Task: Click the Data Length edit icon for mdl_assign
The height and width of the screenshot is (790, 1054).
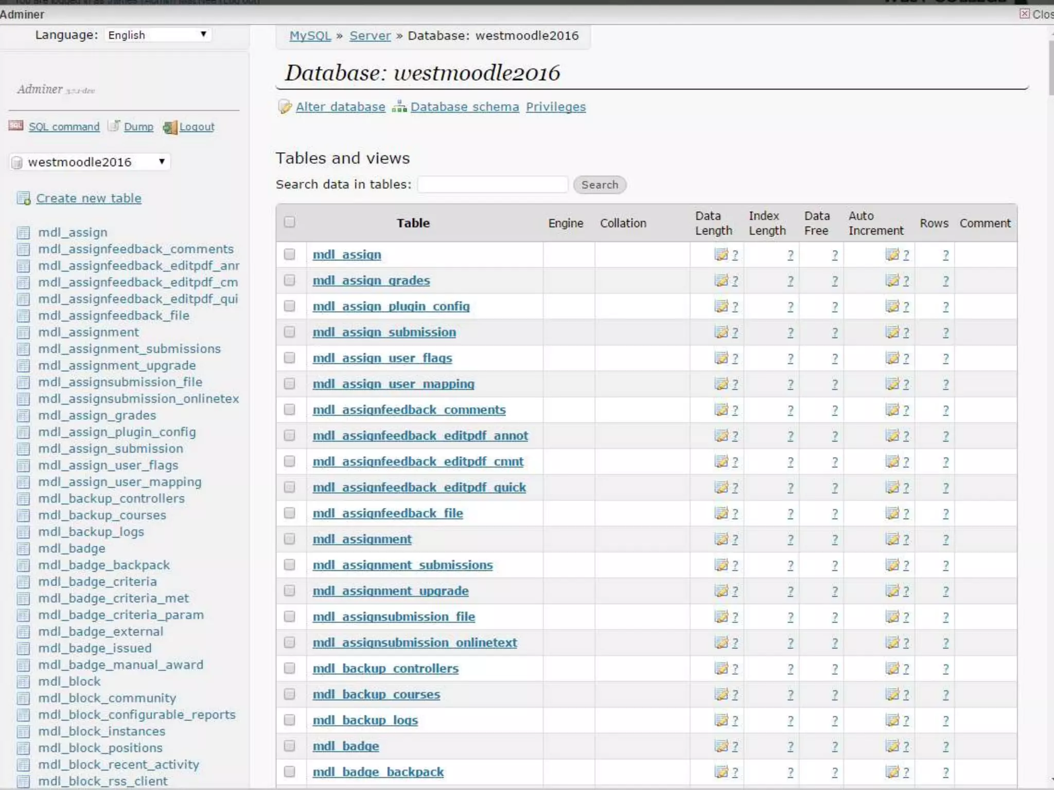Action: pos(722,255)
